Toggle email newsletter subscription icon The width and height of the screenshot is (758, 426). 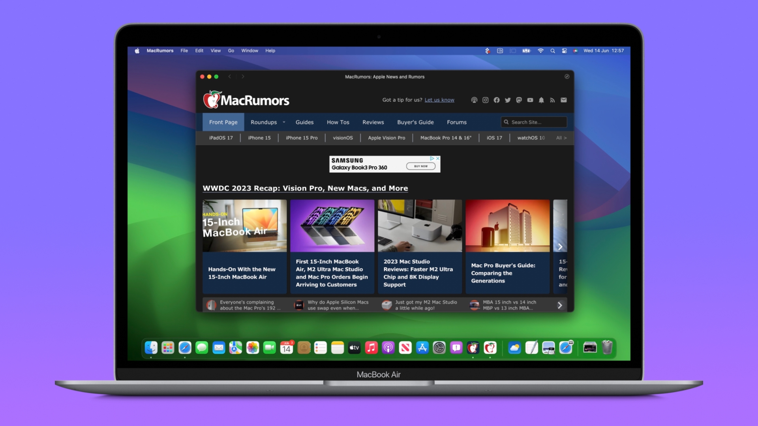pyautogui.click(x=564, y=100)
